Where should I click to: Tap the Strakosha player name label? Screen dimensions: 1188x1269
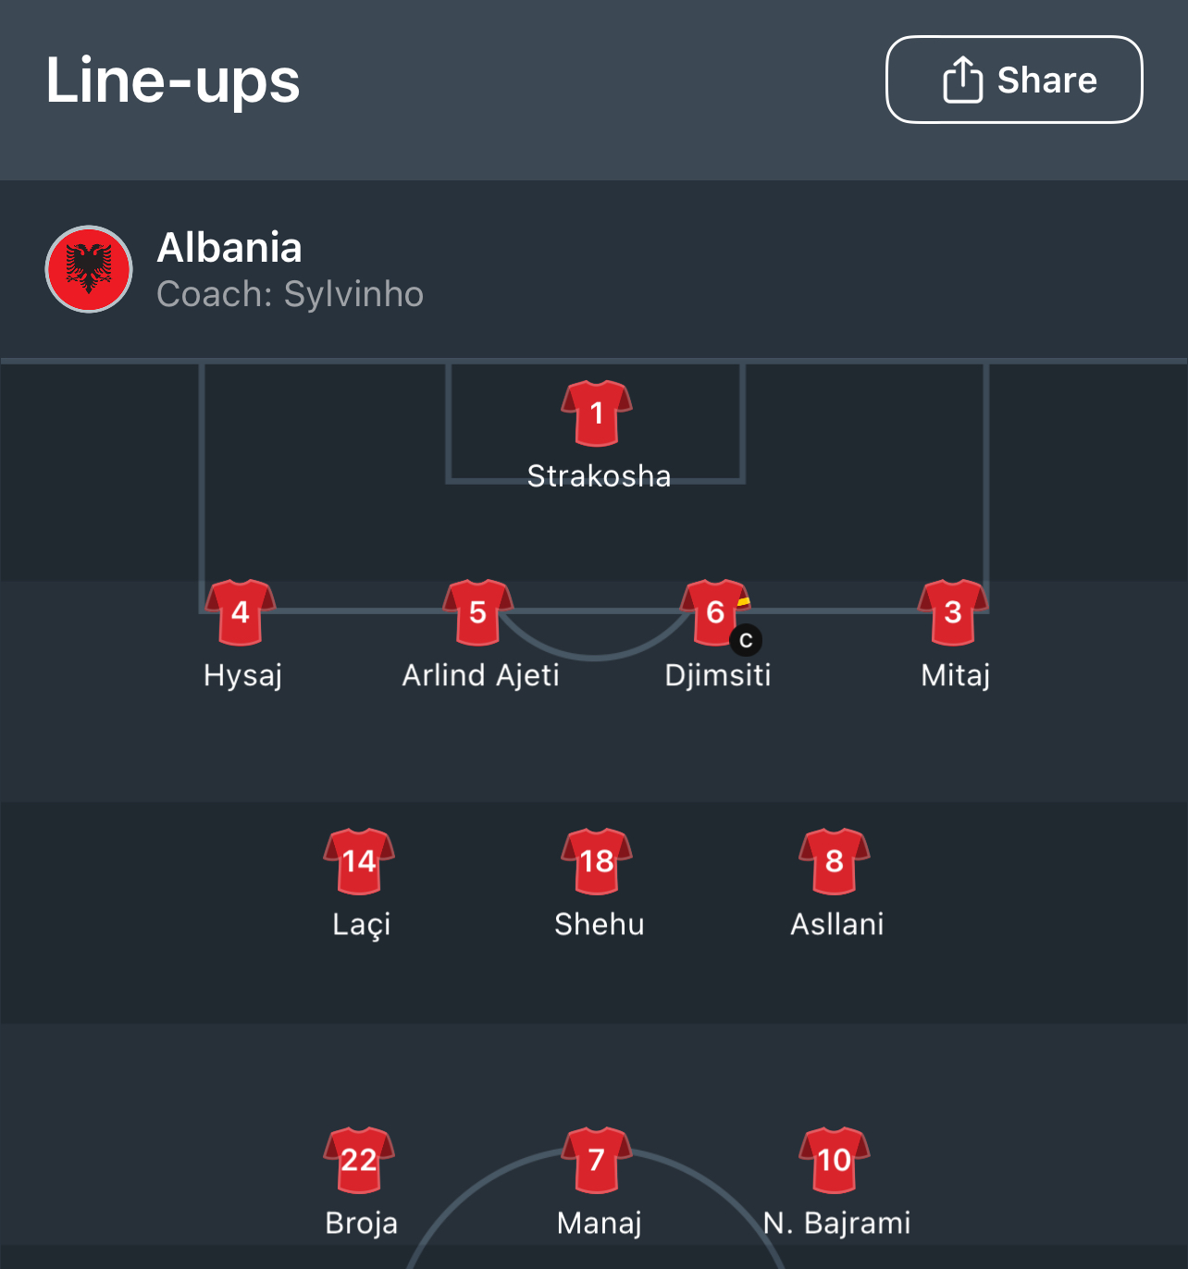[x=599, y=476]
